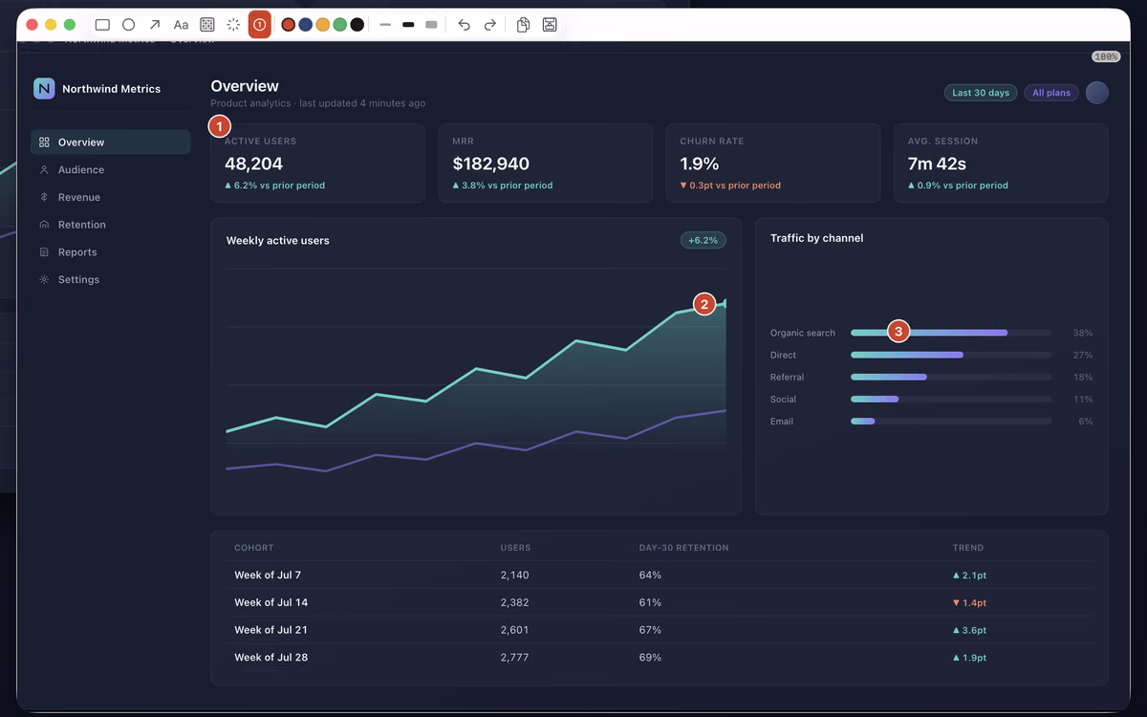Open the All plans filter
Image resolution: width=1147 pixels, height=717 pixels.
pyautogui.click(x=1051, y=93)
